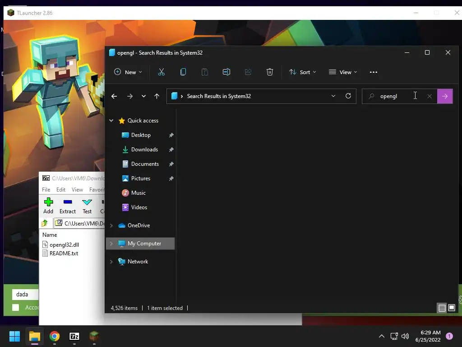Switch to large icons view in status bar
Image resolution: width=462 pixels, height=347 pixels.
452,308
